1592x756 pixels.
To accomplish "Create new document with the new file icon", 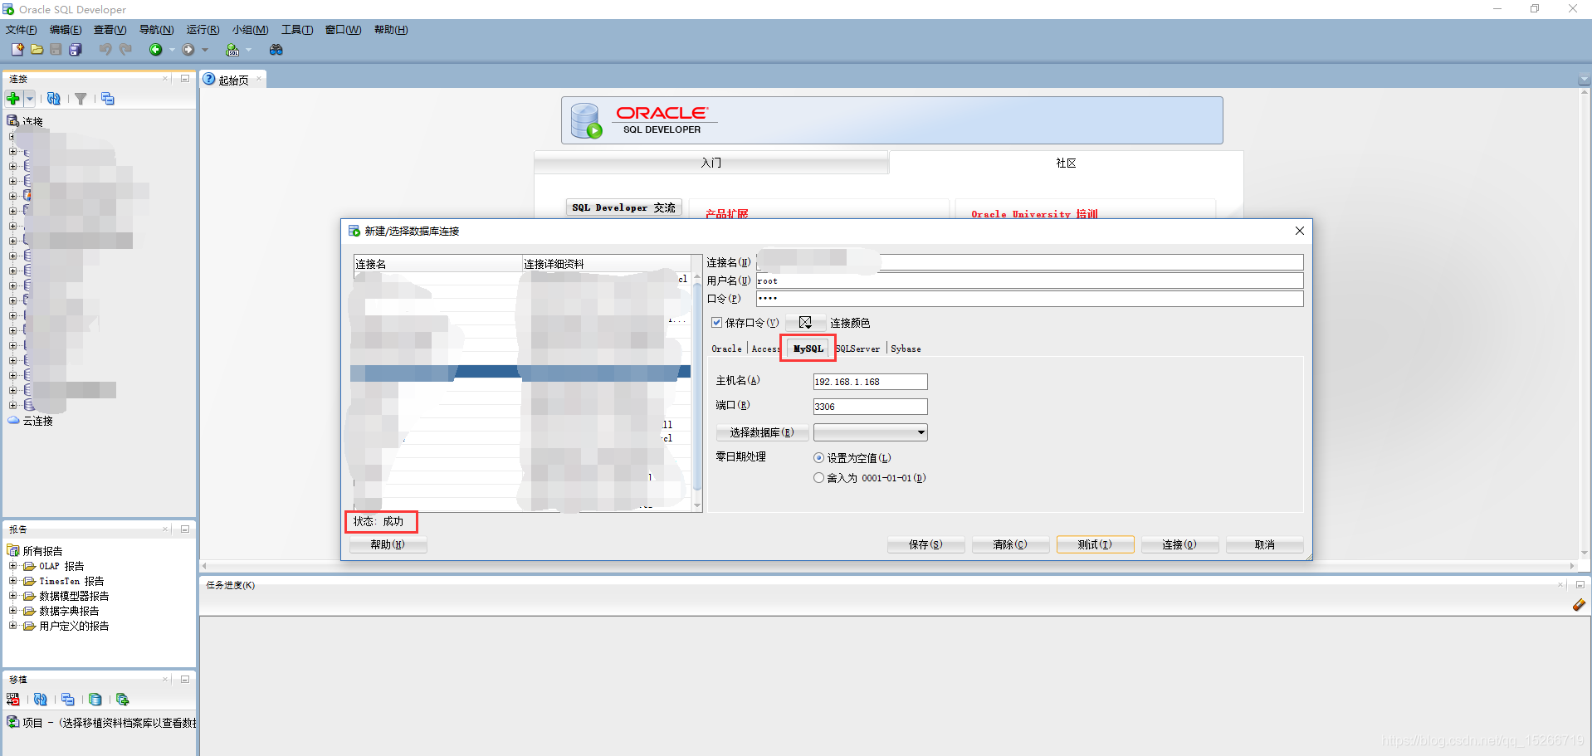I will coord(17,49).
